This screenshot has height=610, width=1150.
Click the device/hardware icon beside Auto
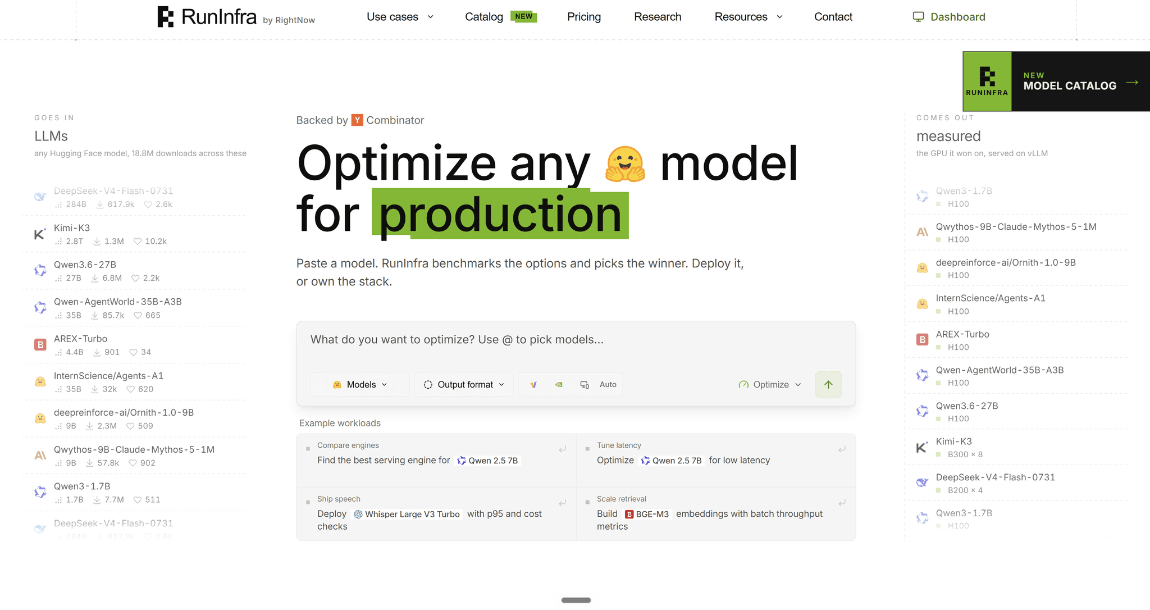point(585,385)
